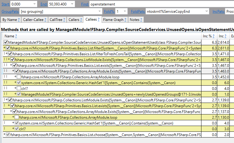Open help link beside Inc column header
The width and height of the screenshot is (234, 143).
pyautogui.click(x=225, y=36)
